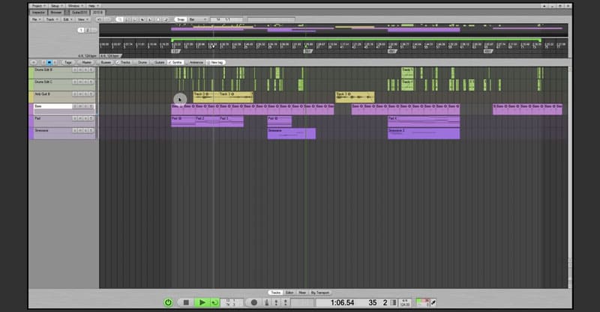Image resolution: width=600 pixels, height=312 pixels.
Task: Expand the Track menu dropdown
Action: (x=52, y=19)
